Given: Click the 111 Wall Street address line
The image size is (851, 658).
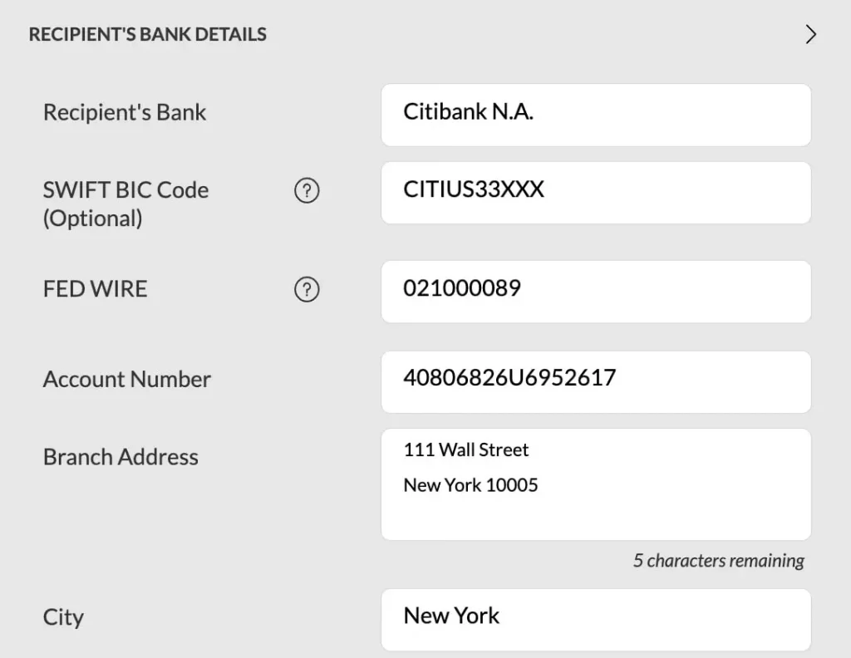Looking at the screenshot, I should [x=465, y=450].
